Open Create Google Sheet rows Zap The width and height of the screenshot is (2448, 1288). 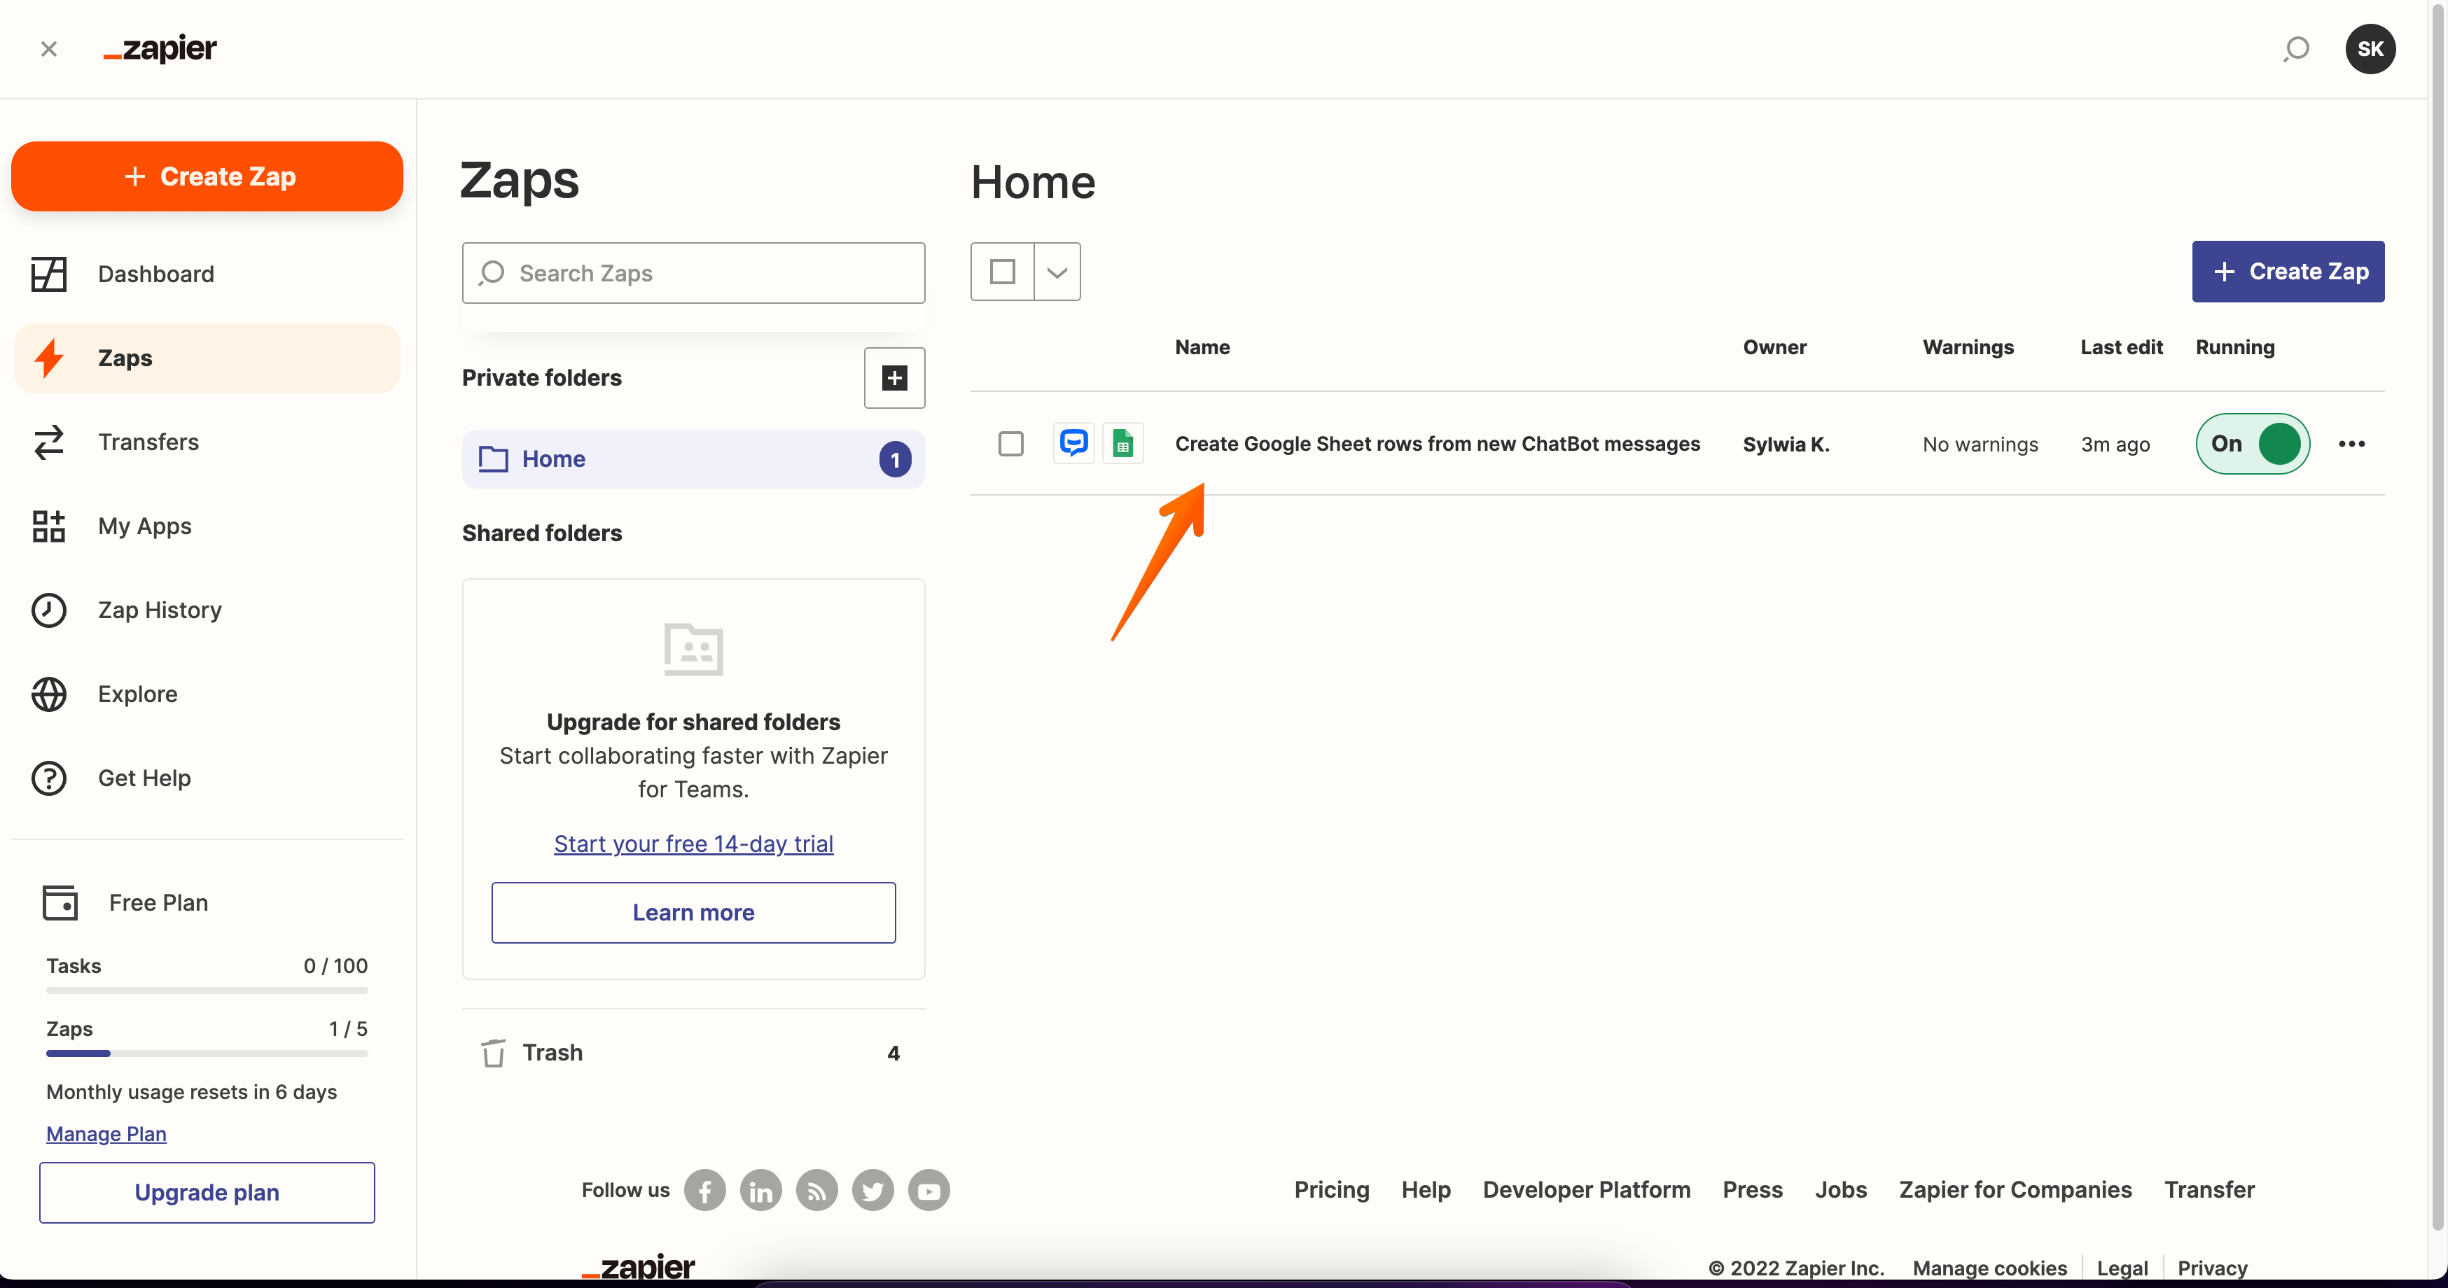[1438, 444]
